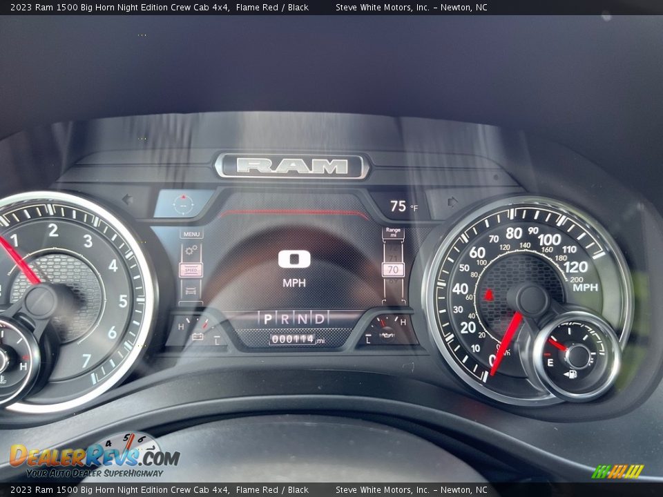Select gear N in the gear indicator
The image size is (663, 497).
302,319
